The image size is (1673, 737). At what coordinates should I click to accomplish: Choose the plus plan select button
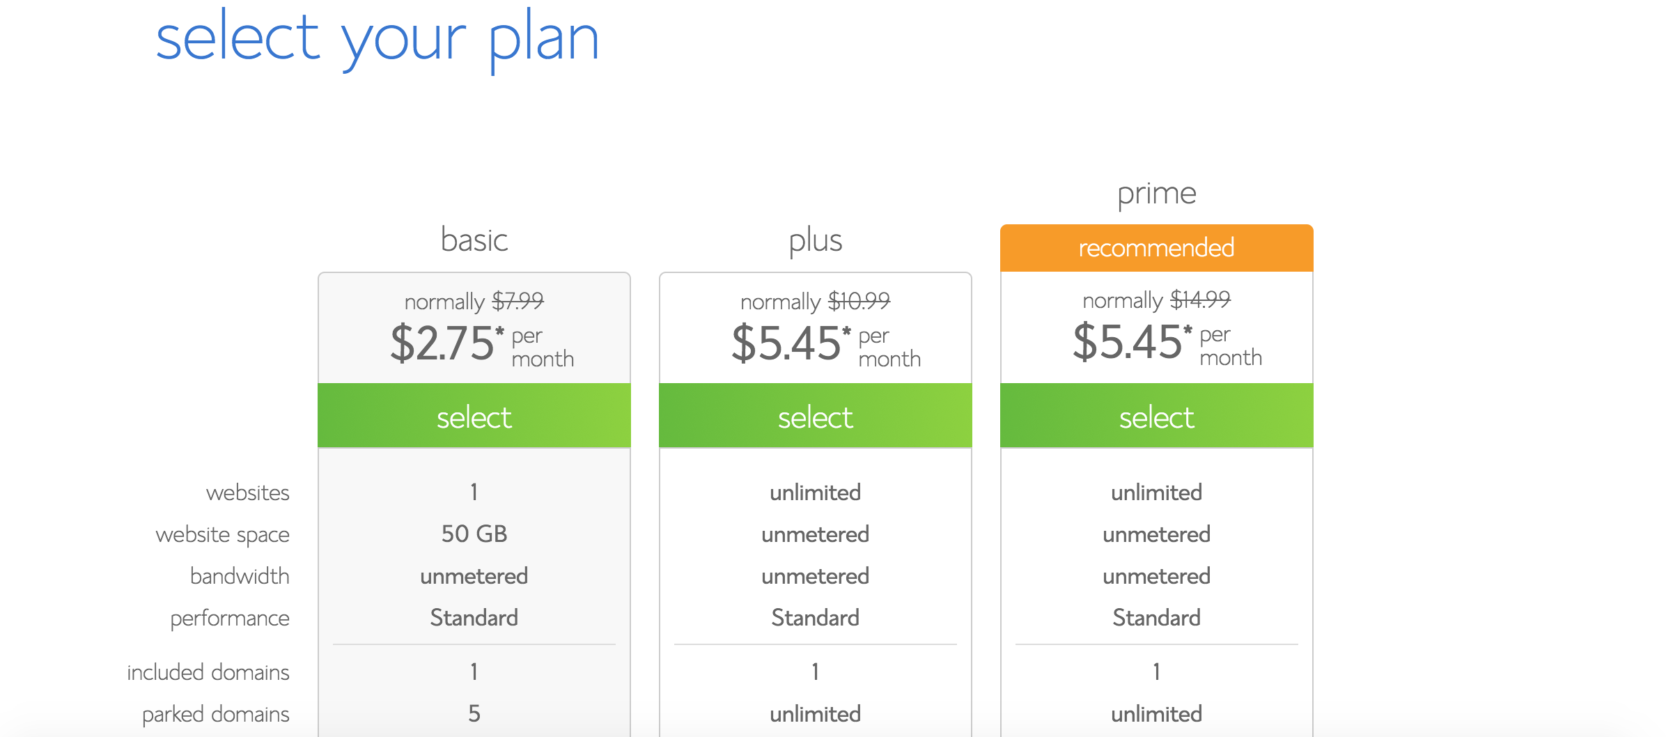(815, 417)
